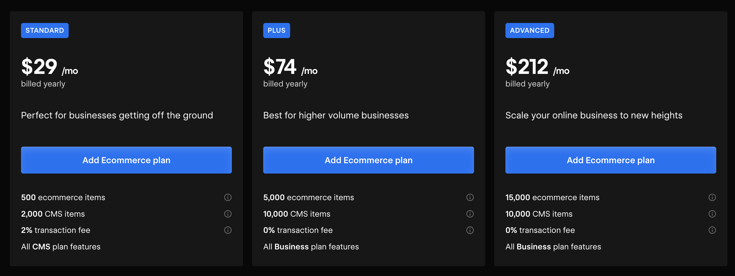The image size is (735, 276).
Task: Click info icon beside 2,000 CMS items
Action: click(x=228, y=214)
